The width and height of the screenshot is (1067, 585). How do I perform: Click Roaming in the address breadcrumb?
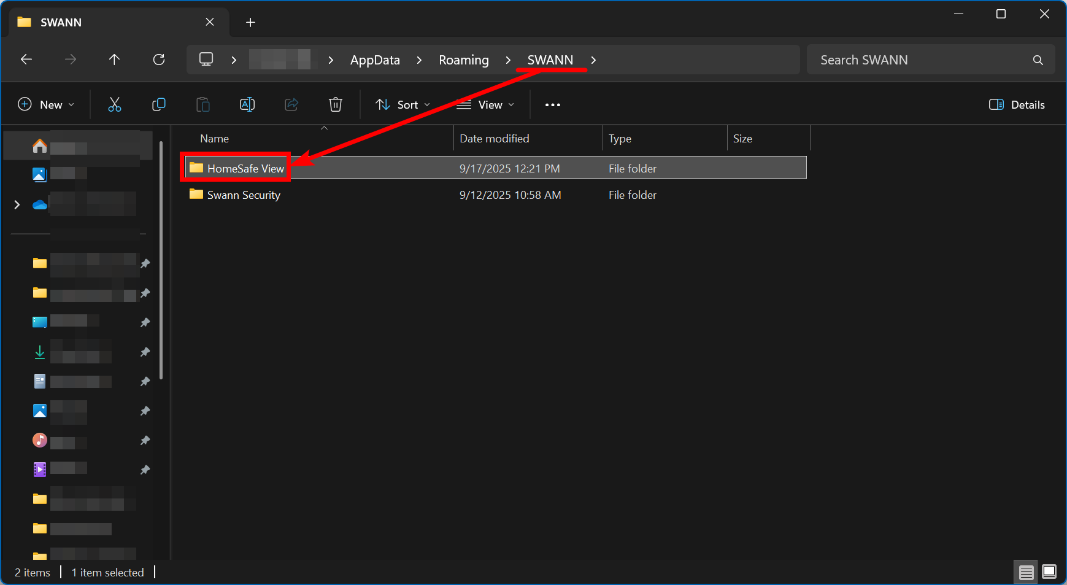(x=463, y=60)
